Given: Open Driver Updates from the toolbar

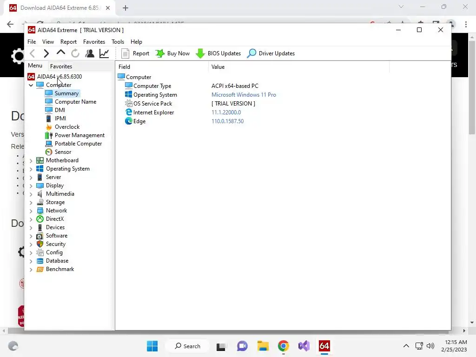Looking at the screenshot, I should (x=271, y=53).
